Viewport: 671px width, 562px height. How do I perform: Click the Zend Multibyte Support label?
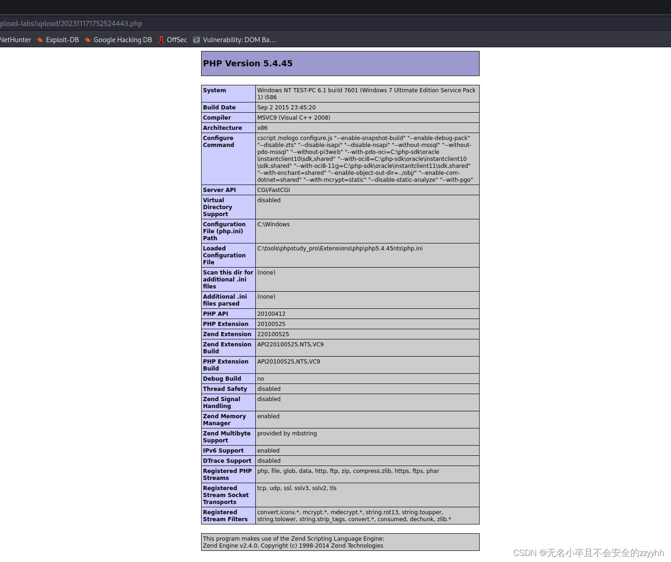(227, 437)
